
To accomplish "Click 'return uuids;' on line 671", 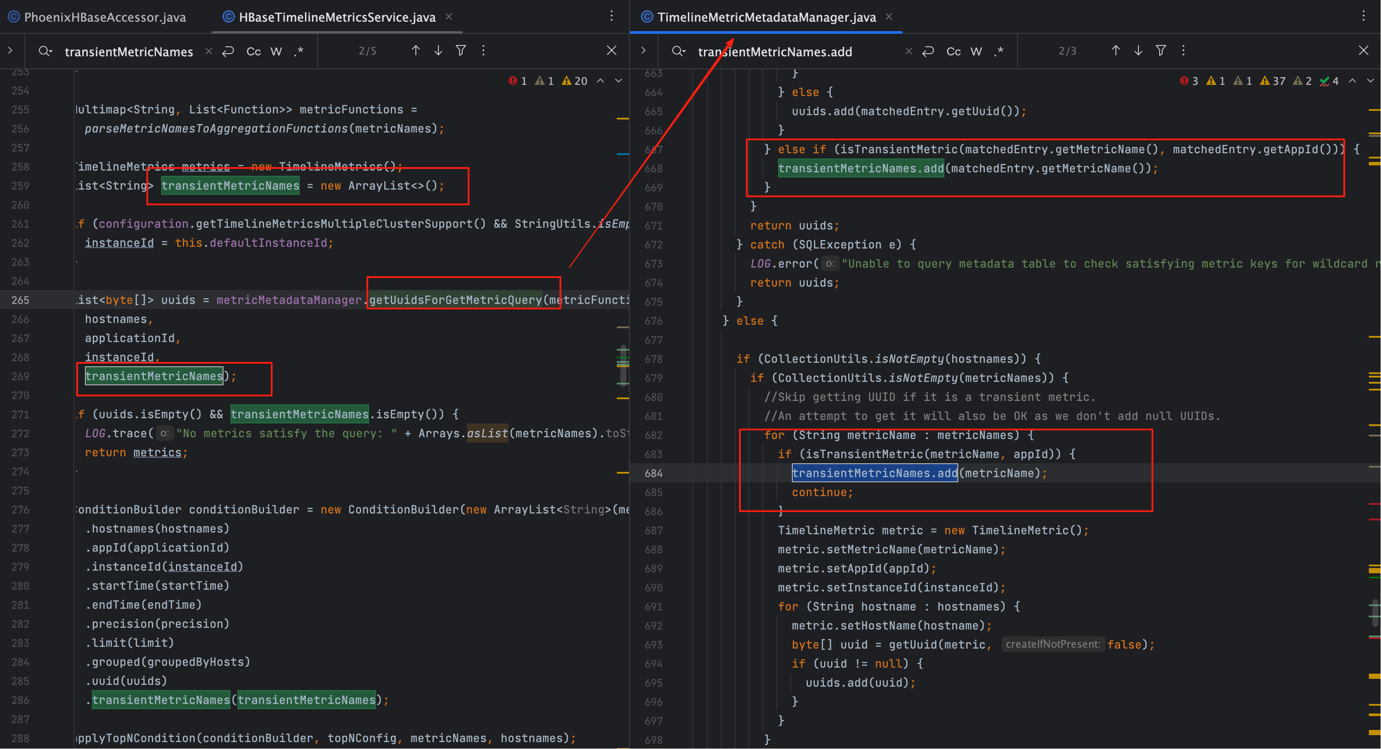I will 794,226.
